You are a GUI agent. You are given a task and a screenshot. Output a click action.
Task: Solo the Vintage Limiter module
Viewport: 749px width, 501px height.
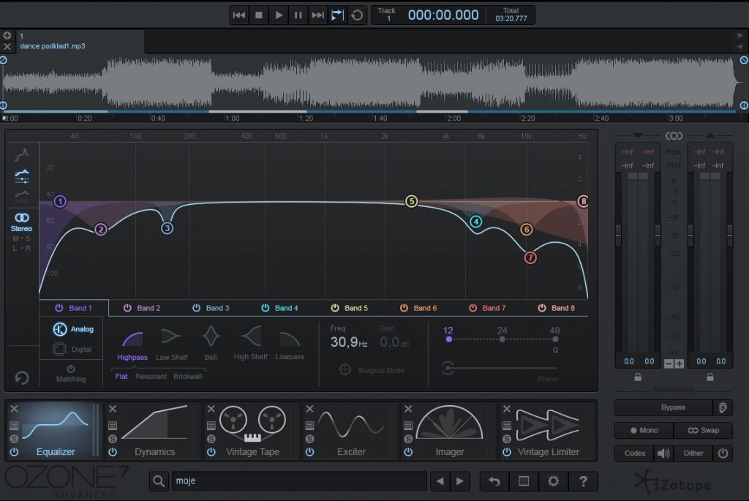tap(507, 438)
